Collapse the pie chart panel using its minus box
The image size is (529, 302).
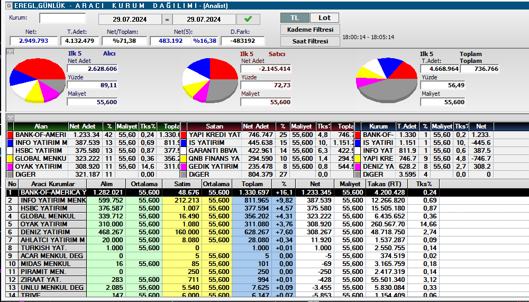tap(11, 52)
